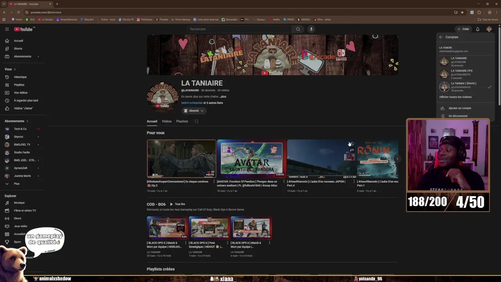
Task: Go back from Comptes panel
Action: tap(441, 37)
